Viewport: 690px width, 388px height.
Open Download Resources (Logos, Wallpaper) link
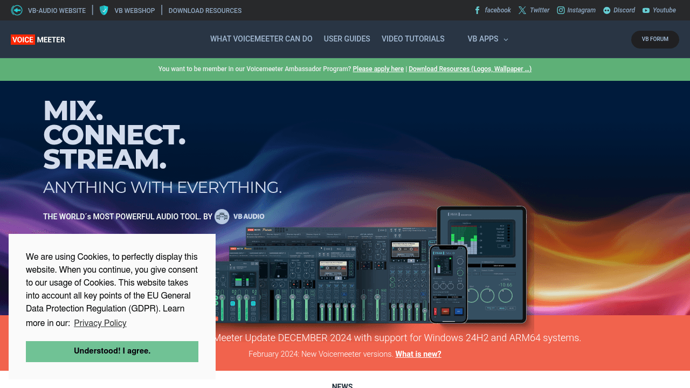[470, 69]
